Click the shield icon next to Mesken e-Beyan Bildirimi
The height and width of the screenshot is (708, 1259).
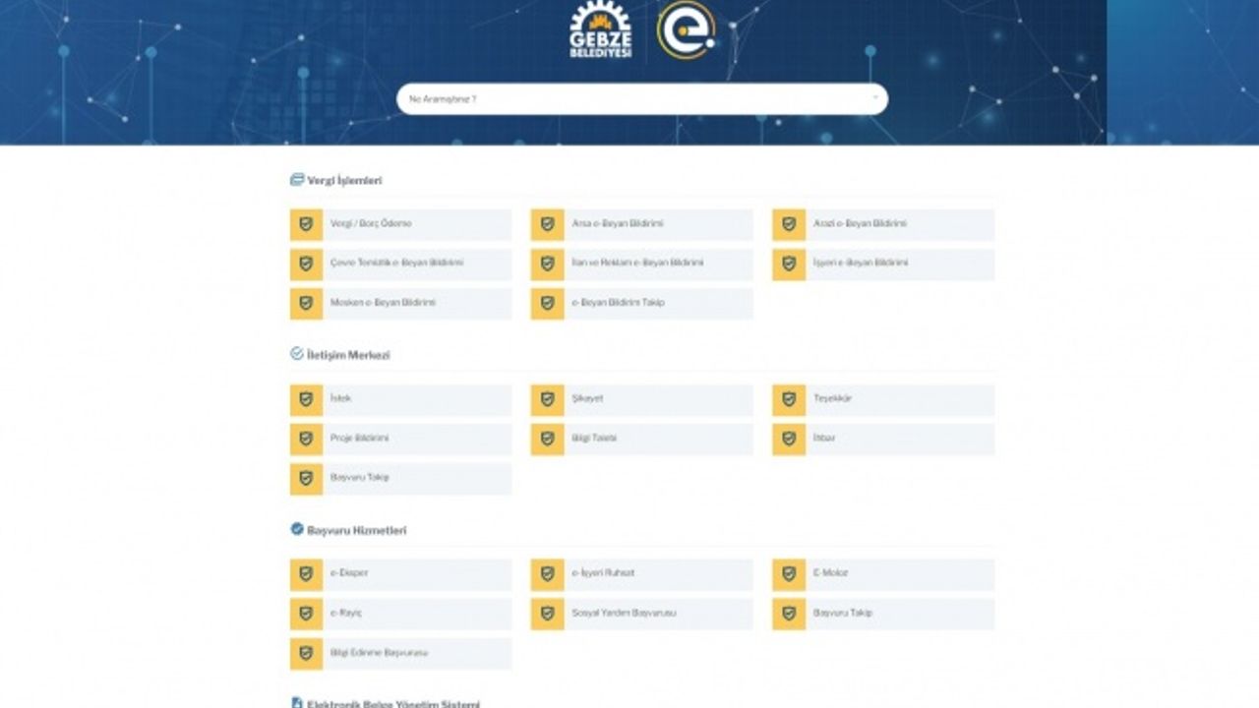pos(306,303)
